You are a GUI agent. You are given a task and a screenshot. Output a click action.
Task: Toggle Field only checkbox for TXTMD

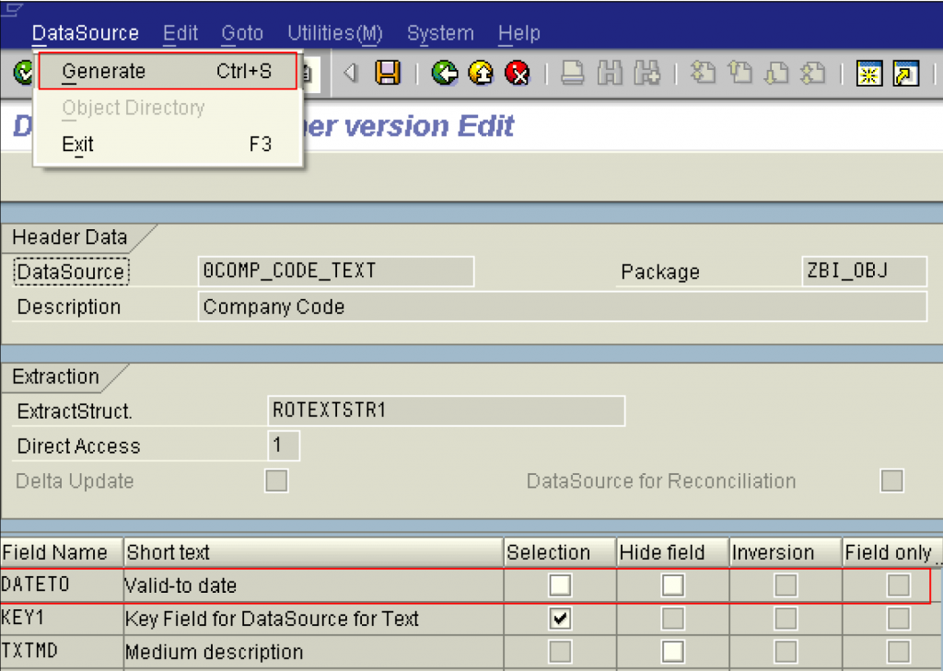point(899,651)
